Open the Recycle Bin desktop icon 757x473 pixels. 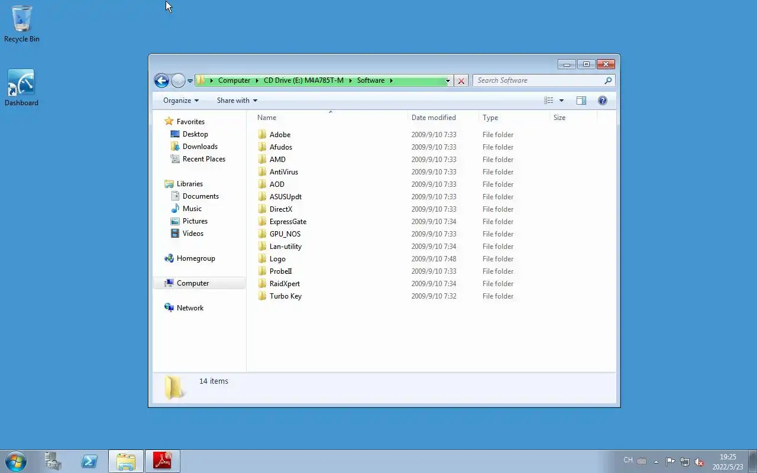pos(22,24)
